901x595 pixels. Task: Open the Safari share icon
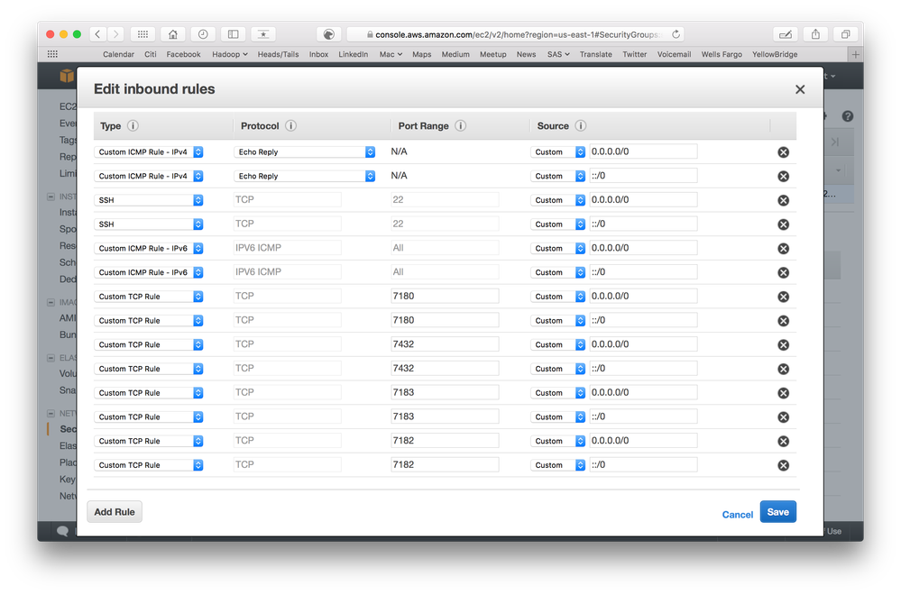[815, 32]
